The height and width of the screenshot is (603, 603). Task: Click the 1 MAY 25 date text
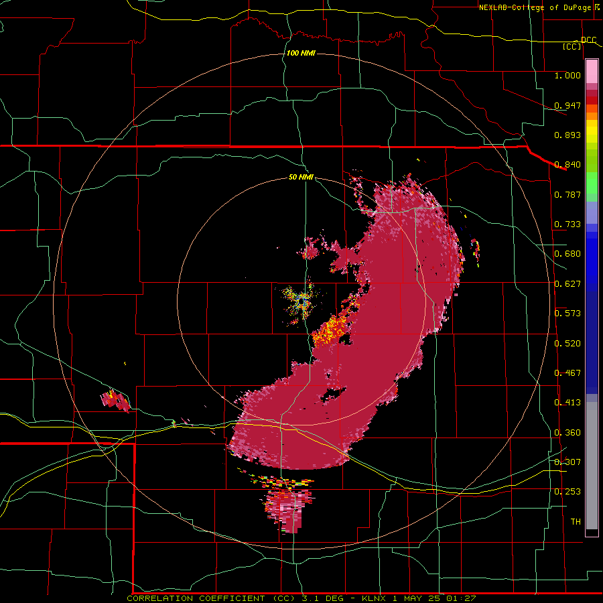click(417, 598)
